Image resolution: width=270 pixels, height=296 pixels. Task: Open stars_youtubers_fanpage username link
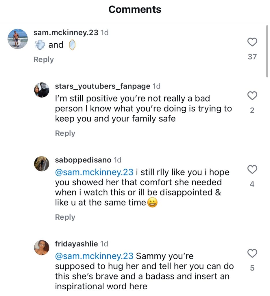[103, 86]
